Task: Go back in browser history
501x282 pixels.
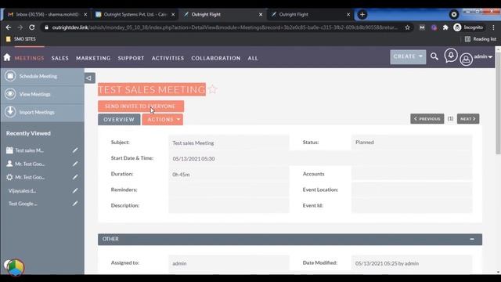Action: (9, 27)
